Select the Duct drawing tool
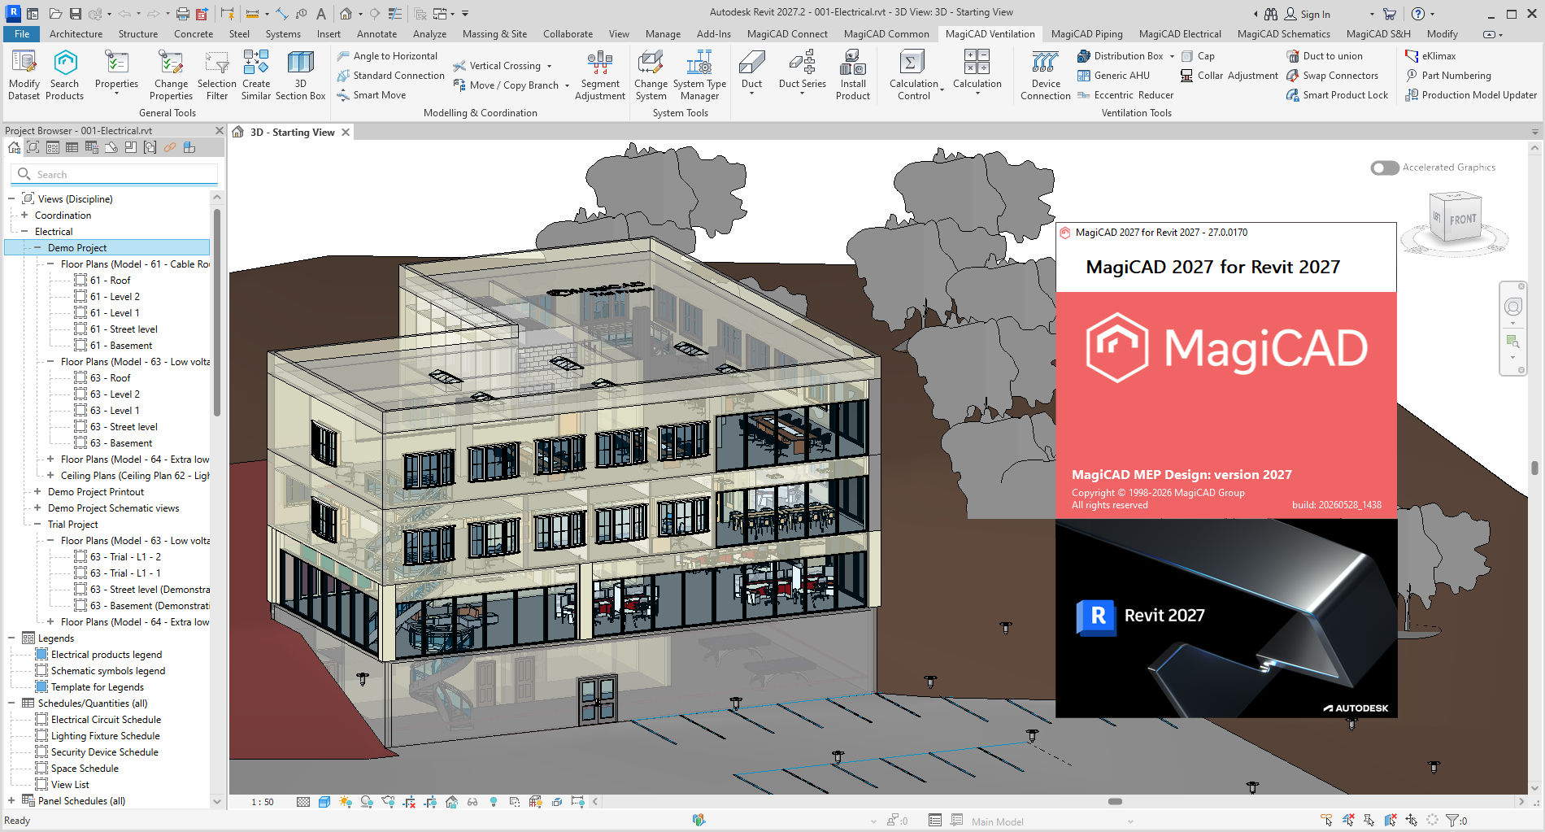The height and width of the screenshot is (832, 1545). point(751,72)
